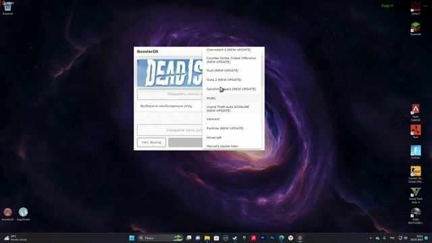Choose Minecraft from the game list
Viewport: 432px width, 243px height.
coord(232,138)
